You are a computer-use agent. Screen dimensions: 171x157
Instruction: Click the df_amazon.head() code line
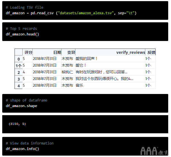coord(22,34)
